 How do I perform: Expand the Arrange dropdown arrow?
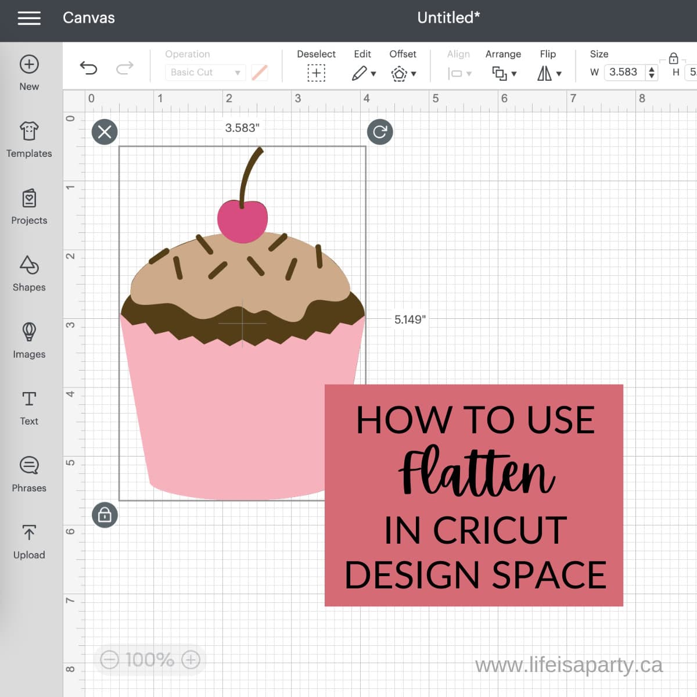click(x=514, y=74)
